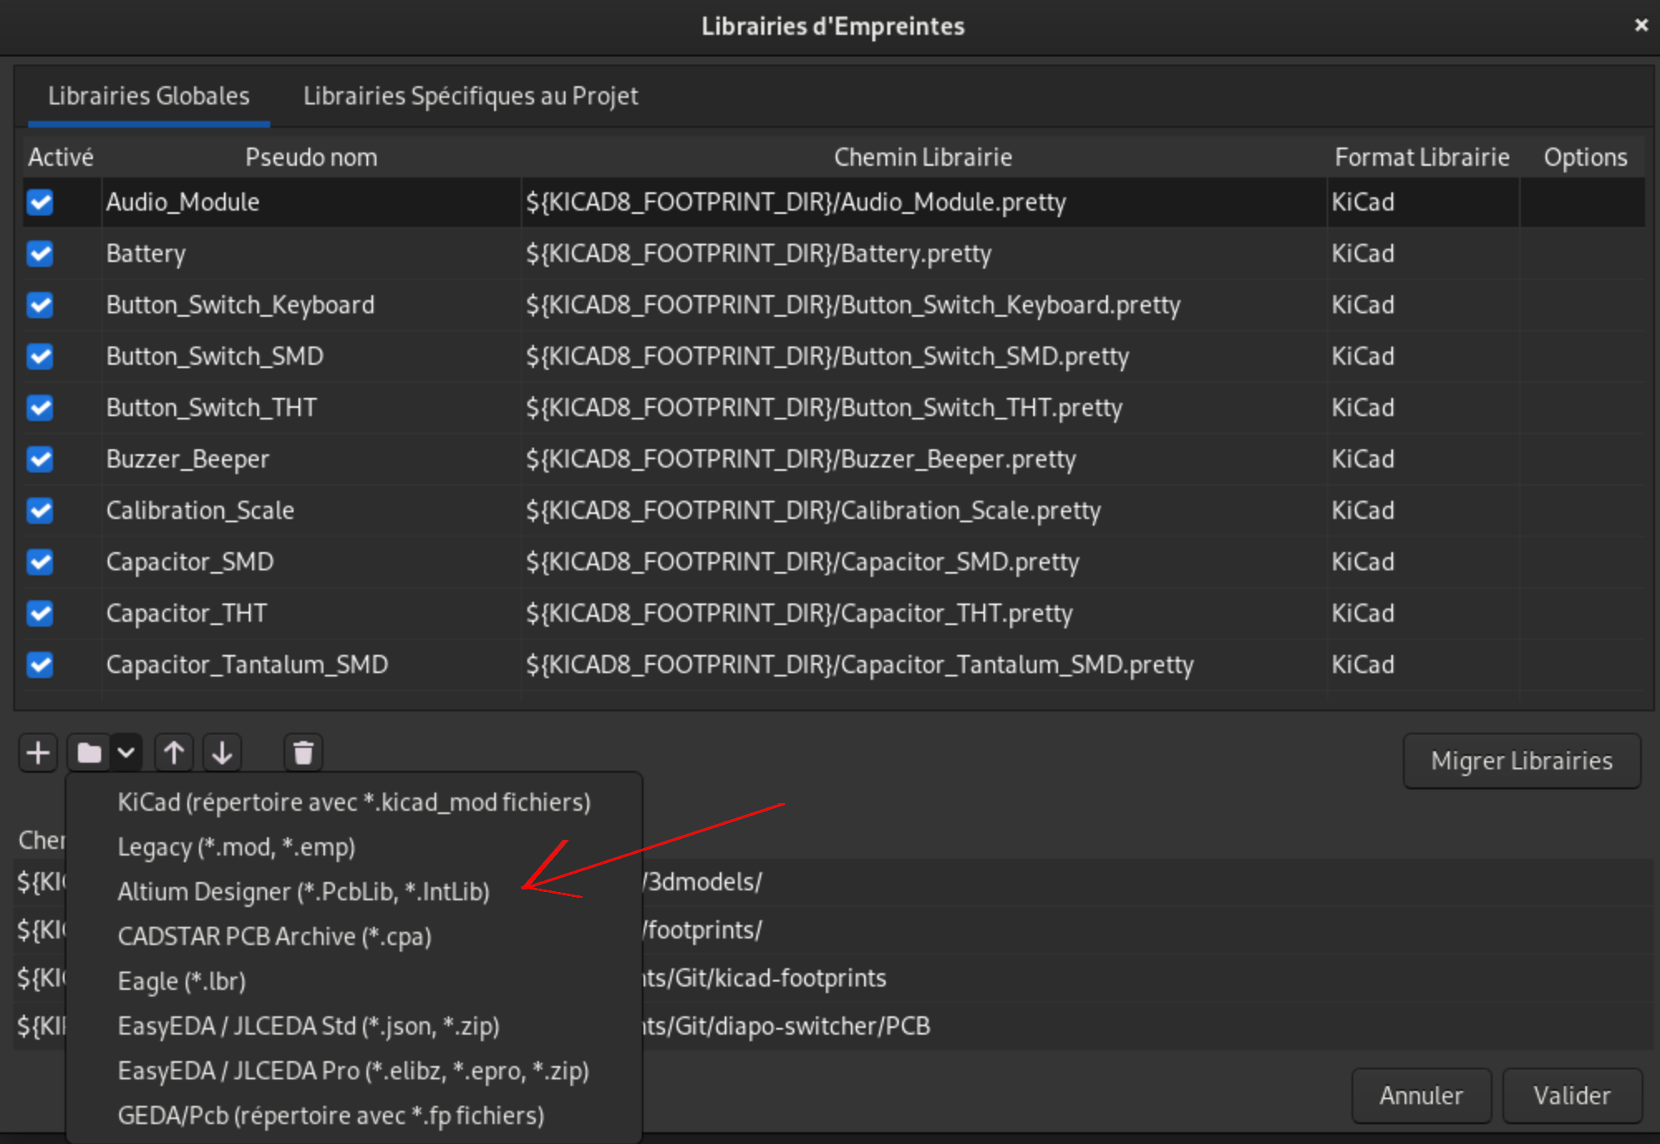The image size is (1660, 1144).
Task: Select Altium Designer (*.PcbLib, *.IntLib) entry
Action: (354, 891)
